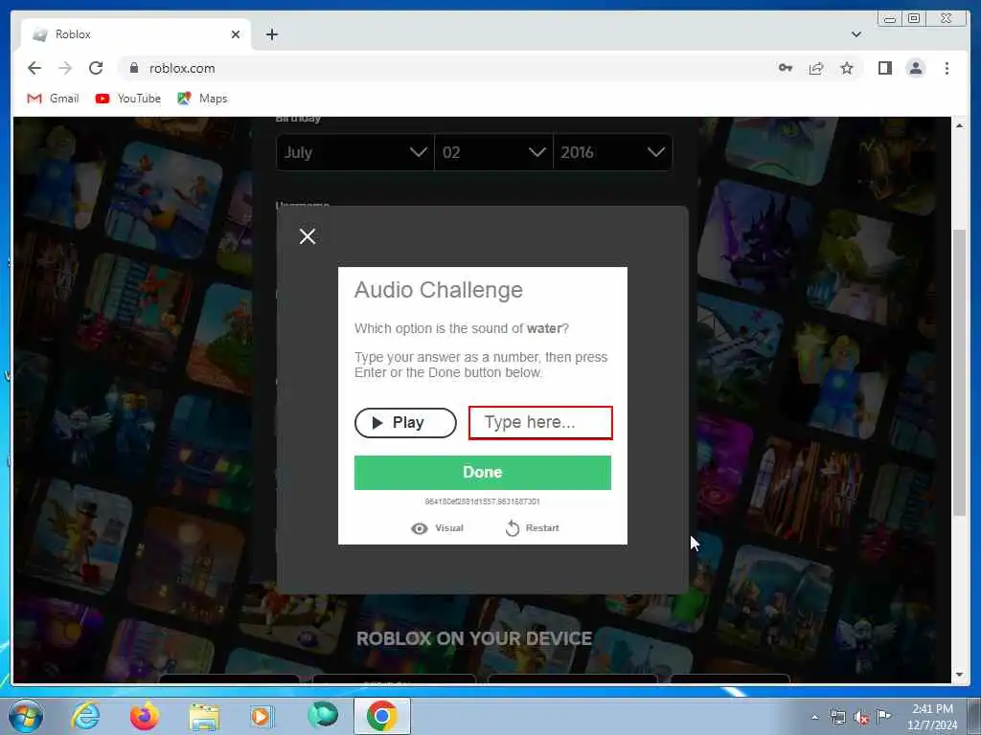
Task: Open the birthday month dropdown showing July
Action: click(x=354, y=152)
